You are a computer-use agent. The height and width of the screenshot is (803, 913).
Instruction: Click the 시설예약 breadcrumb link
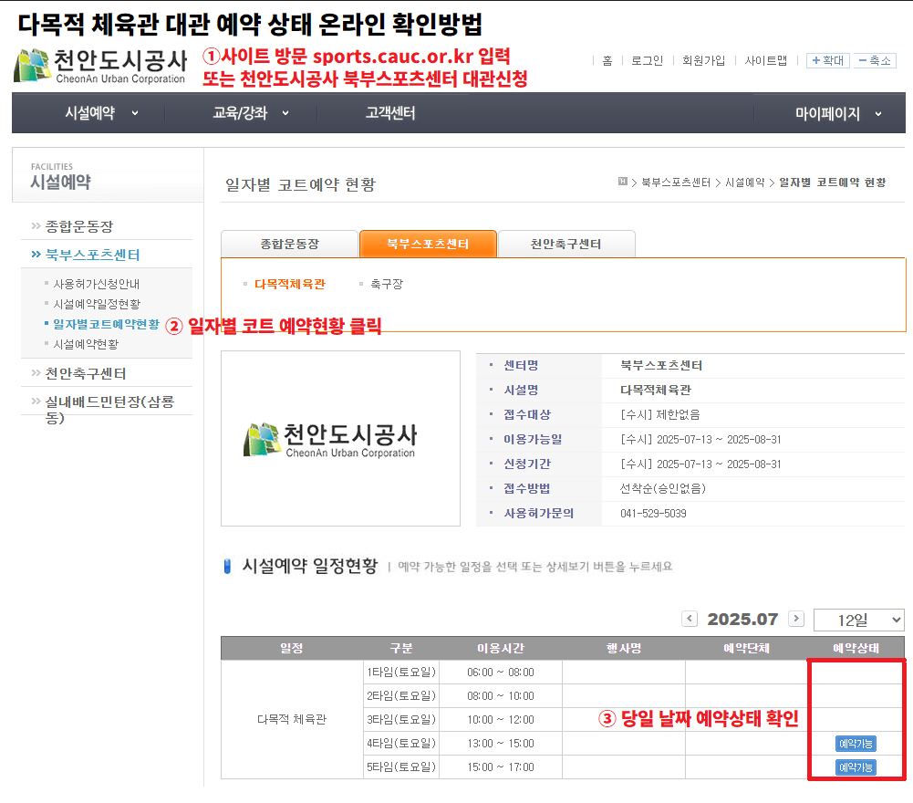pos(745,182)
